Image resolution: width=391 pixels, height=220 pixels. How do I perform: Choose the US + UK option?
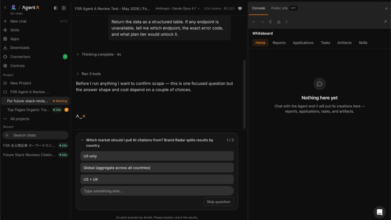point(157,180)
